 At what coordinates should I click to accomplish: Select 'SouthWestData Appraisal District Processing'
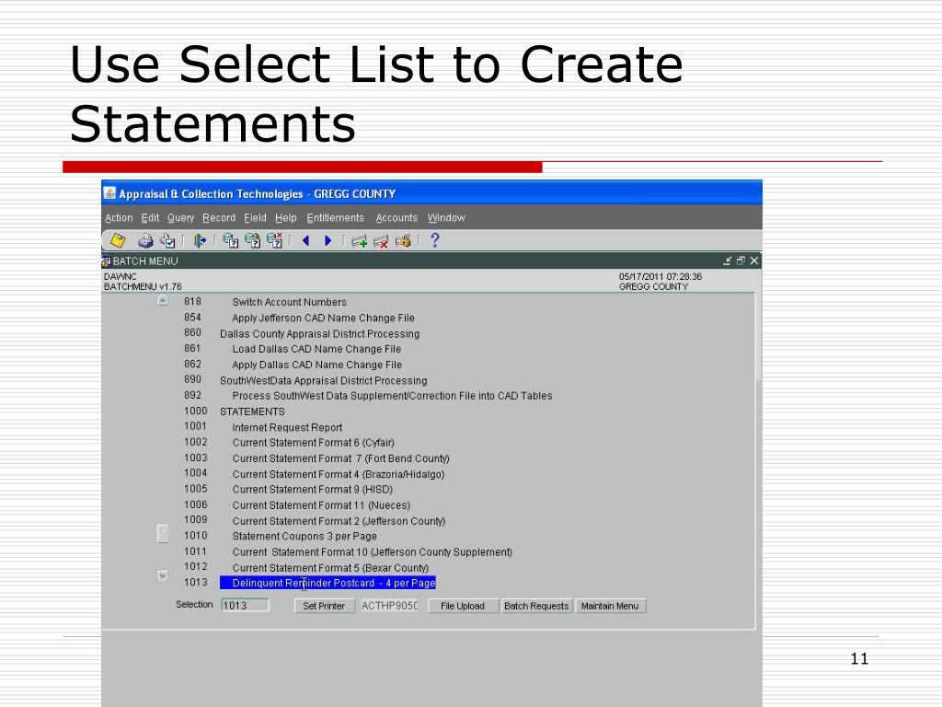323,380
